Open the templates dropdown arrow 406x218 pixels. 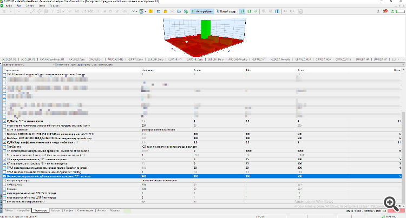(x=145, y=11)
